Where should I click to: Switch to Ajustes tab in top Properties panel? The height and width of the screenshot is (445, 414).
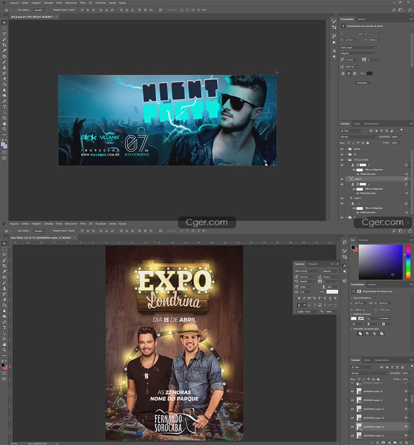(361, 19)
